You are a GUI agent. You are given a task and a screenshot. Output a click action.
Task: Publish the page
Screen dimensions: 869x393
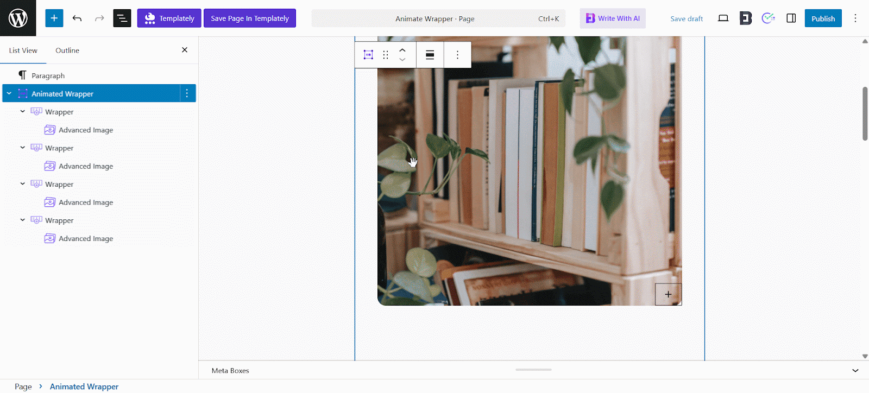[823, 18]
